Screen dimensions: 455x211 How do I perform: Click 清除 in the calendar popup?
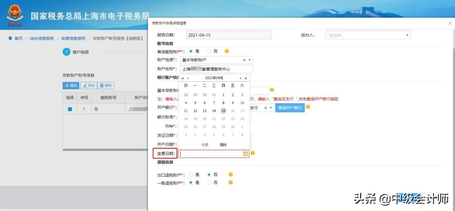click(x=223, y=145)
